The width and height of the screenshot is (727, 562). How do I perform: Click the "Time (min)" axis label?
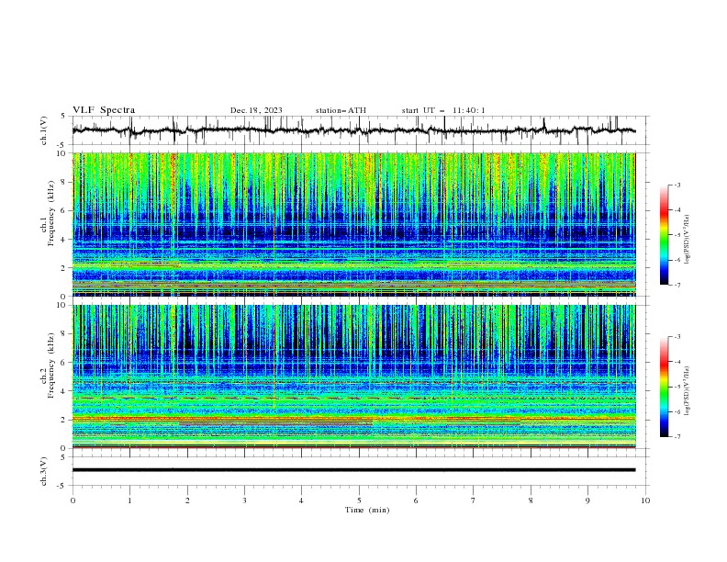[367, 510]
